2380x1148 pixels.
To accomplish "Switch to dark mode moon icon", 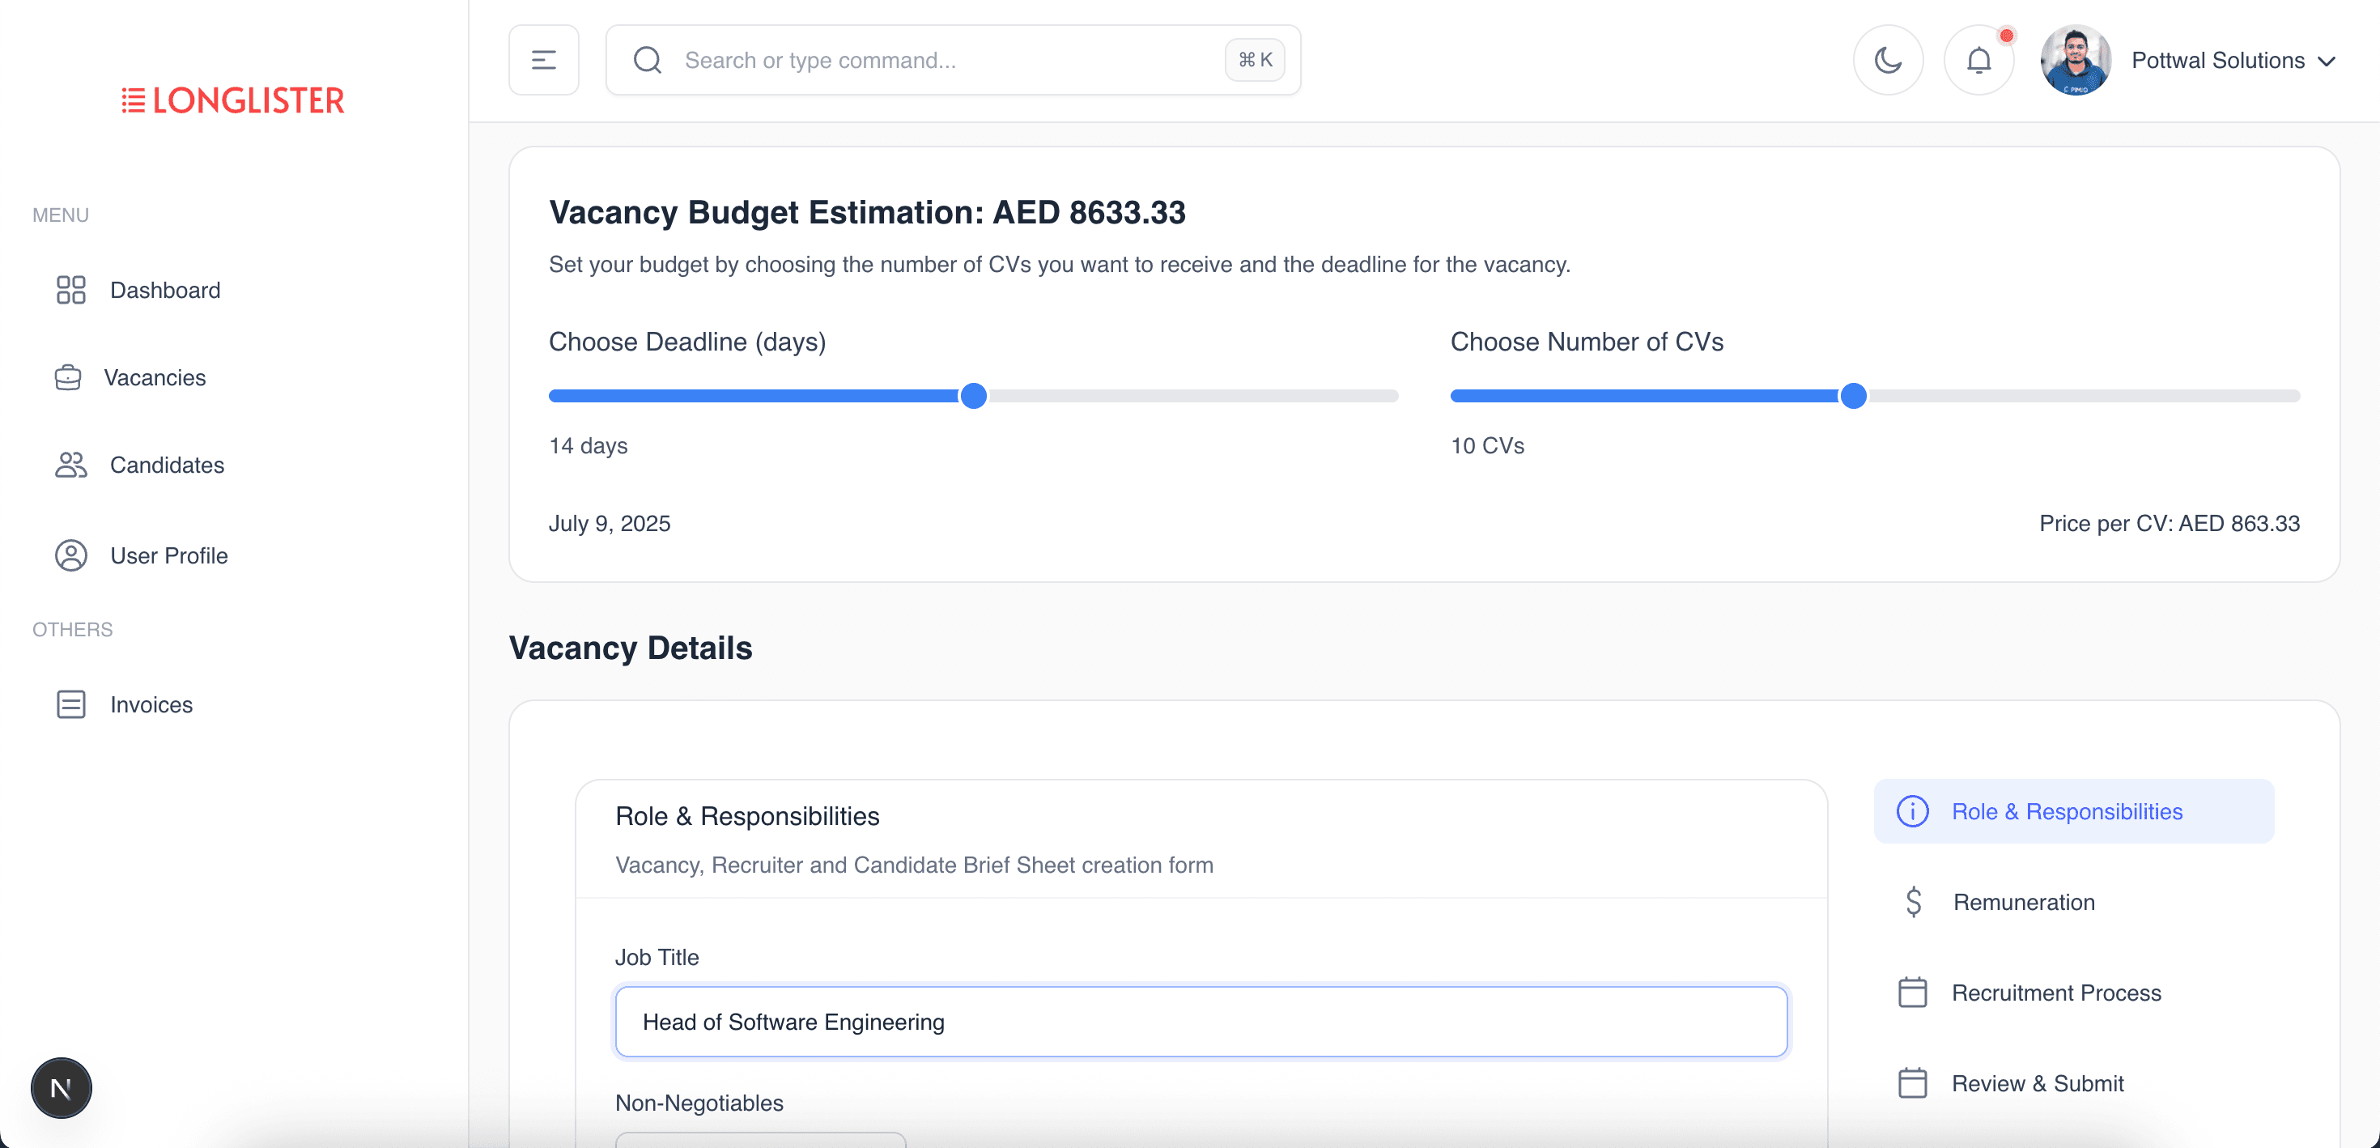I will pos(1888,60).
